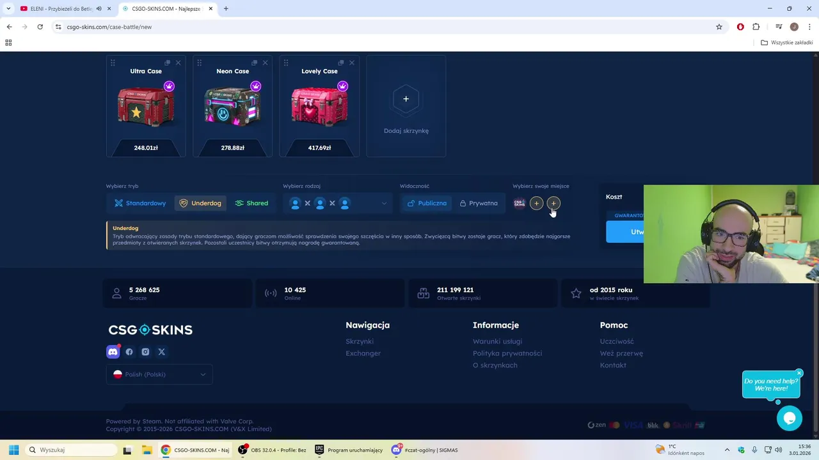Click the purple crown badge on Neon Case

(256, 86)
